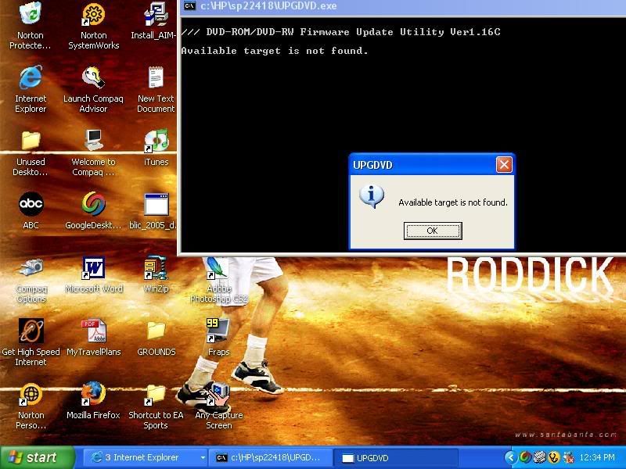Select the Get High Speed Internet icon
The height and width of the screenshot is (469, 626).
coord(31,342)
